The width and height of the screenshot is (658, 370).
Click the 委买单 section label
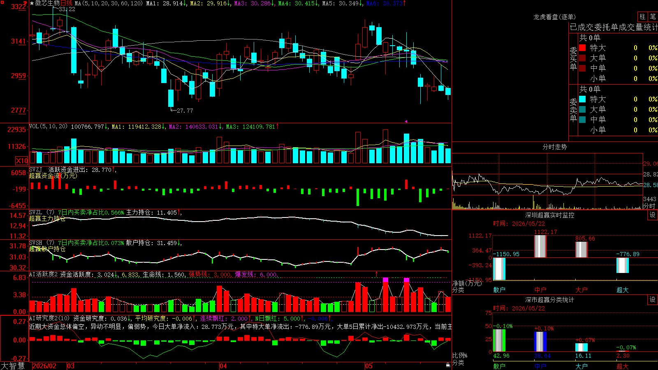573,58
